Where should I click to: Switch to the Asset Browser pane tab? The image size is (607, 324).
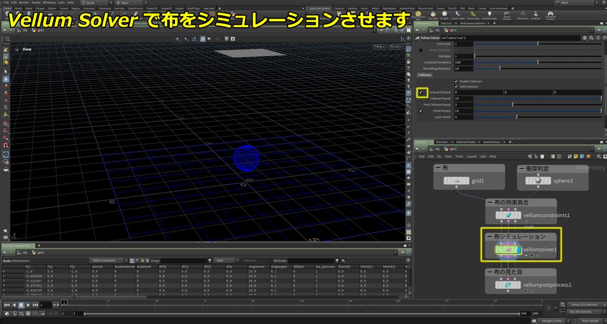click(x=492, y=142)
